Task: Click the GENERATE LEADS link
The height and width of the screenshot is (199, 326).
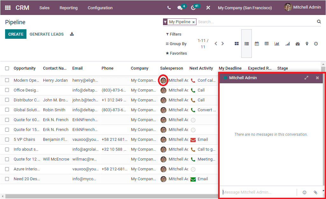Action: (x=46, y=34)
